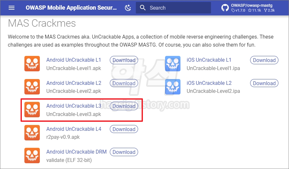Open the Android UnCrackable L1 link
Image resolution: width=289 pixels, height=169 pixels.
click(x=74, y=60)
